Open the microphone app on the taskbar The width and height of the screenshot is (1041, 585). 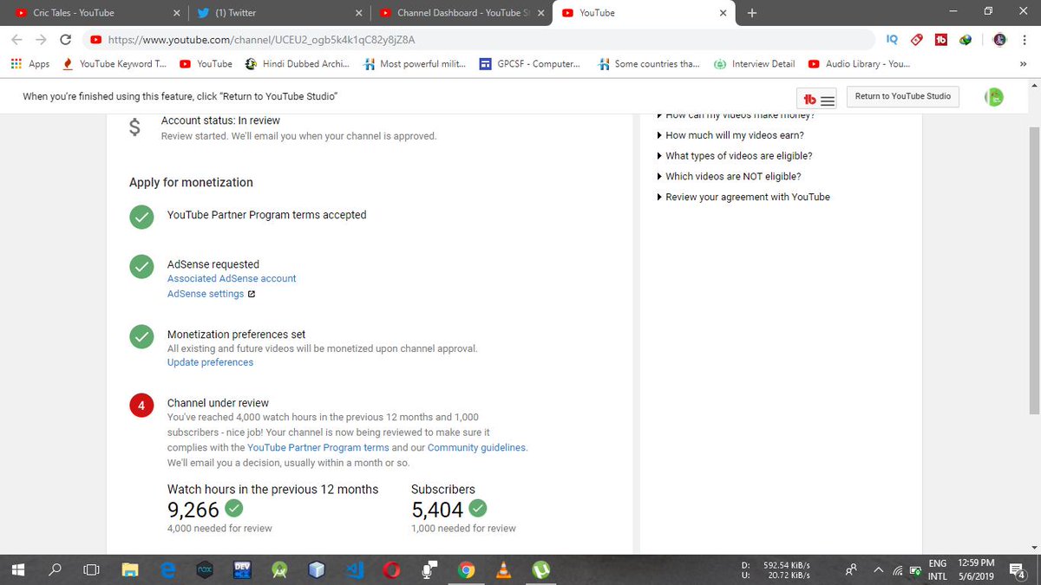[429, 570]
